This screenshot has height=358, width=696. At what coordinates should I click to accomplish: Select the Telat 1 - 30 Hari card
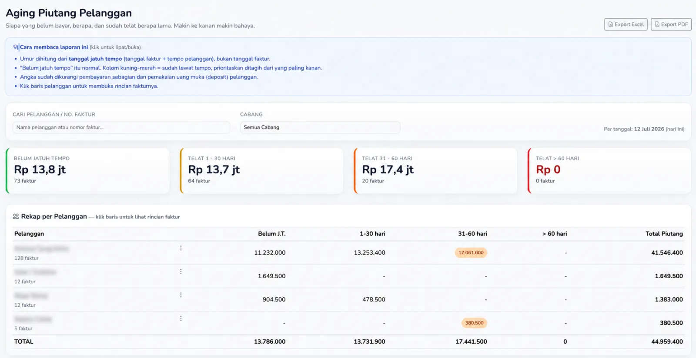click(262, 171)
